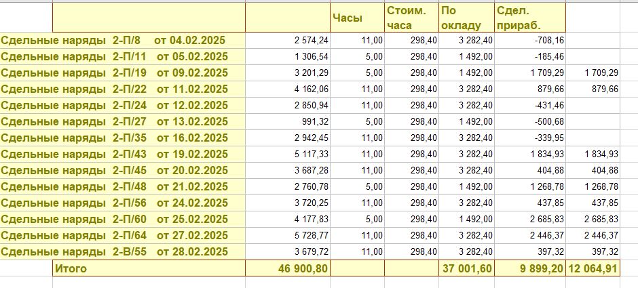Viewport: 638px width, 288px height.
Task: Select last-column cell 879,66
Action: coord(593,89)
